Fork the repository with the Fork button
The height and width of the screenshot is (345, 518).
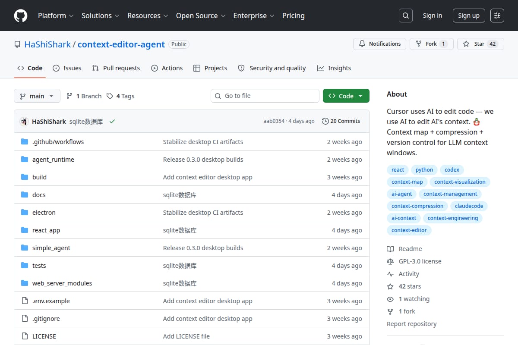coord(431,44)
